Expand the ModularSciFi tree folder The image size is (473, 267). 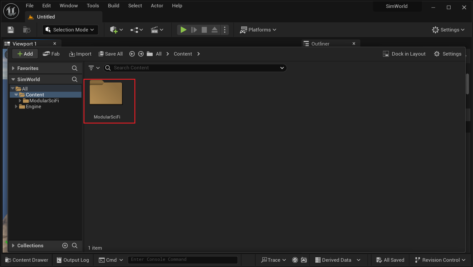click(x=20, y=101)
